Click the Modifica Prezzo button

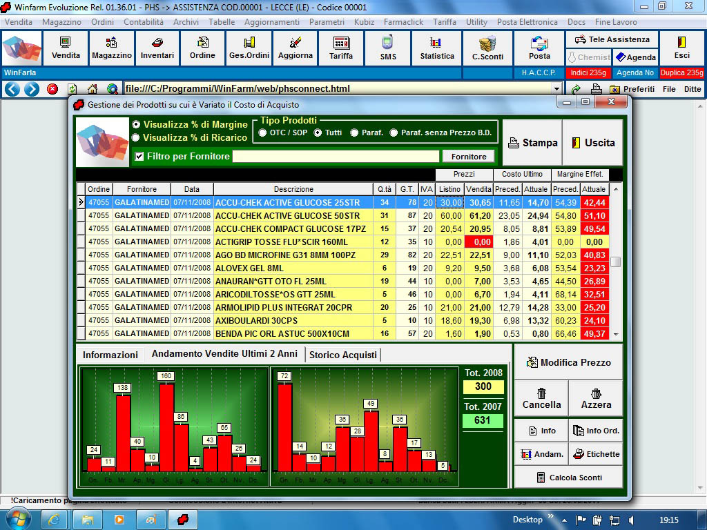coord(568,362)
